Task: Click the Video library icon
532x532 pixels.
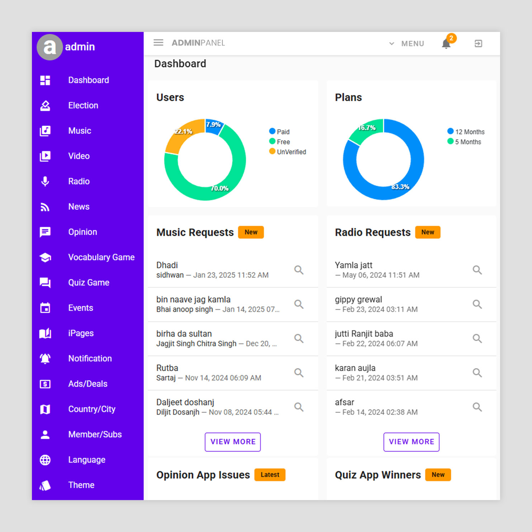Action: pos(45,156)
